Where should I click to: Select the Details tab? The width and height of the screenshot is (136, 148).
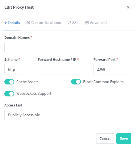[12, 23]
